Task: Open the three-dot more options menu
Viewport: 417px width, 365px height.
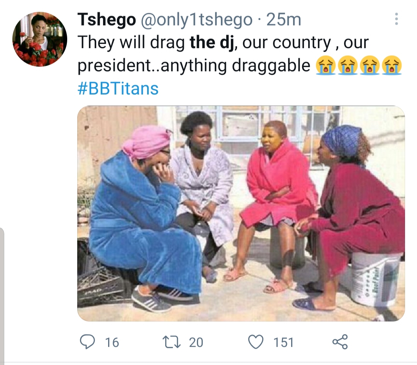Action: pyautogui.click(x=397, y=20)
